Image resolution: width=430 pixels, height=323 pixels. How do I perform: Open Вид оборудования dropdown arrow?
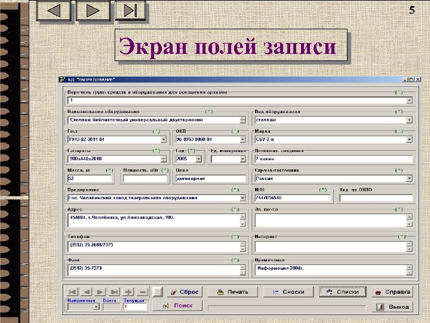409,120
